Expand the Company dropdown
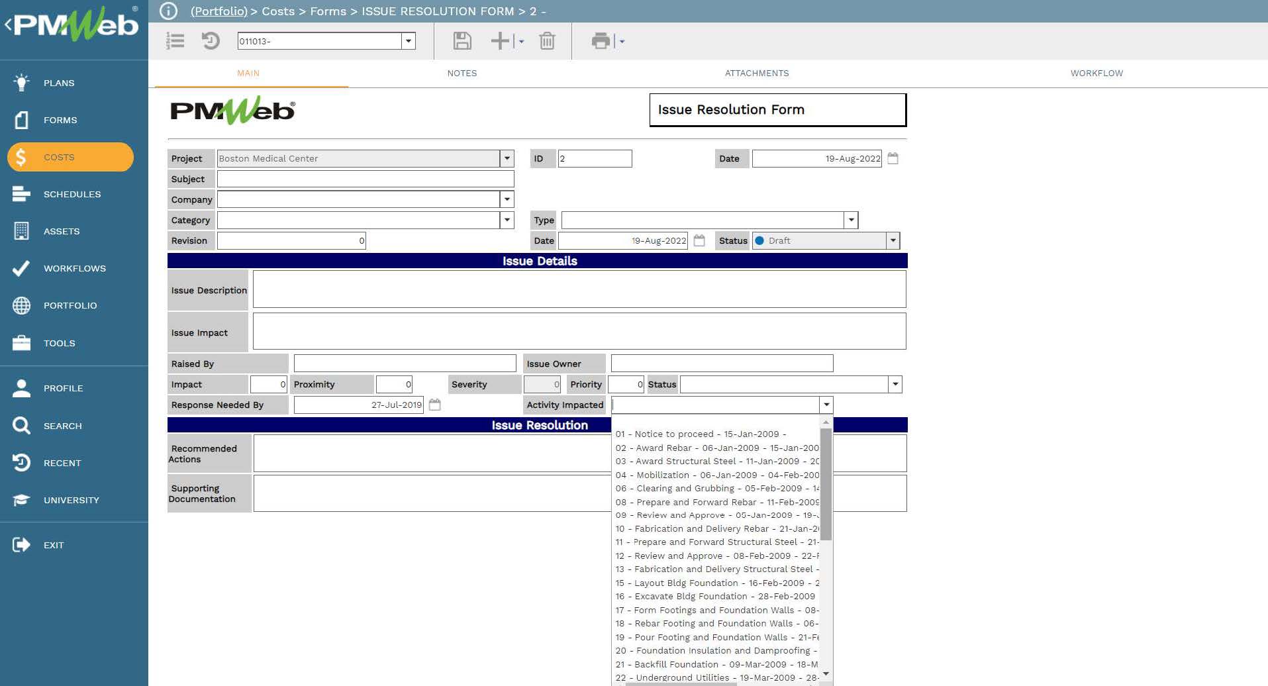 click(x=507, y=199)
